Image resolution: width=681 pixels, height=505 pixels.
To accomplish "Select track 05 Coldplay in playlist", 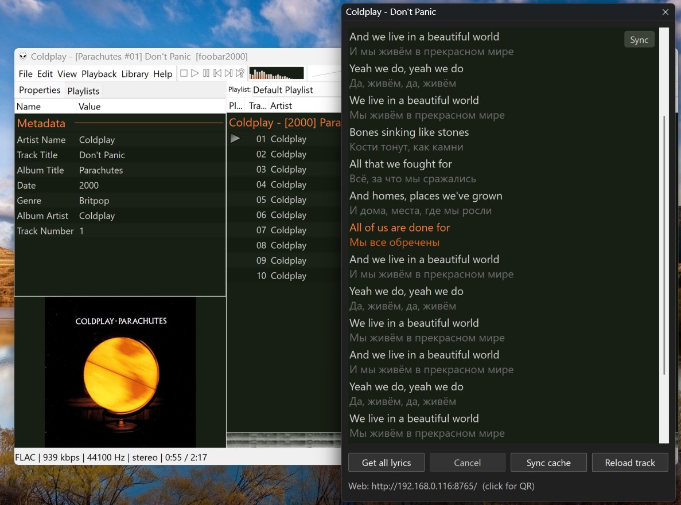I will tap(284, 199).
